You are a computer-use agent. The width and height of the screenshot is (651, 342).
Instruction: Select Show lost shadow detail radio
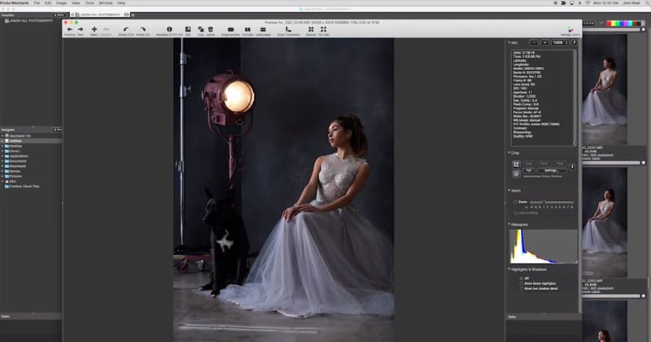pos(522,288)
